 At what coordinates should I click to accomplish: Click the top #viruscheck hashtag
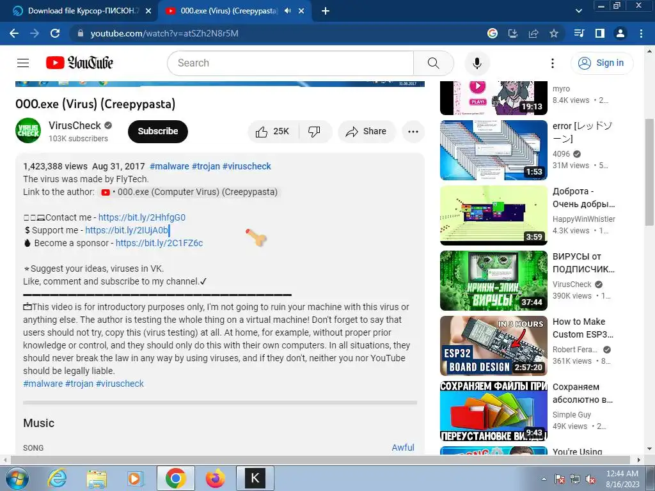pyautogui.click(x=247, y=166)
